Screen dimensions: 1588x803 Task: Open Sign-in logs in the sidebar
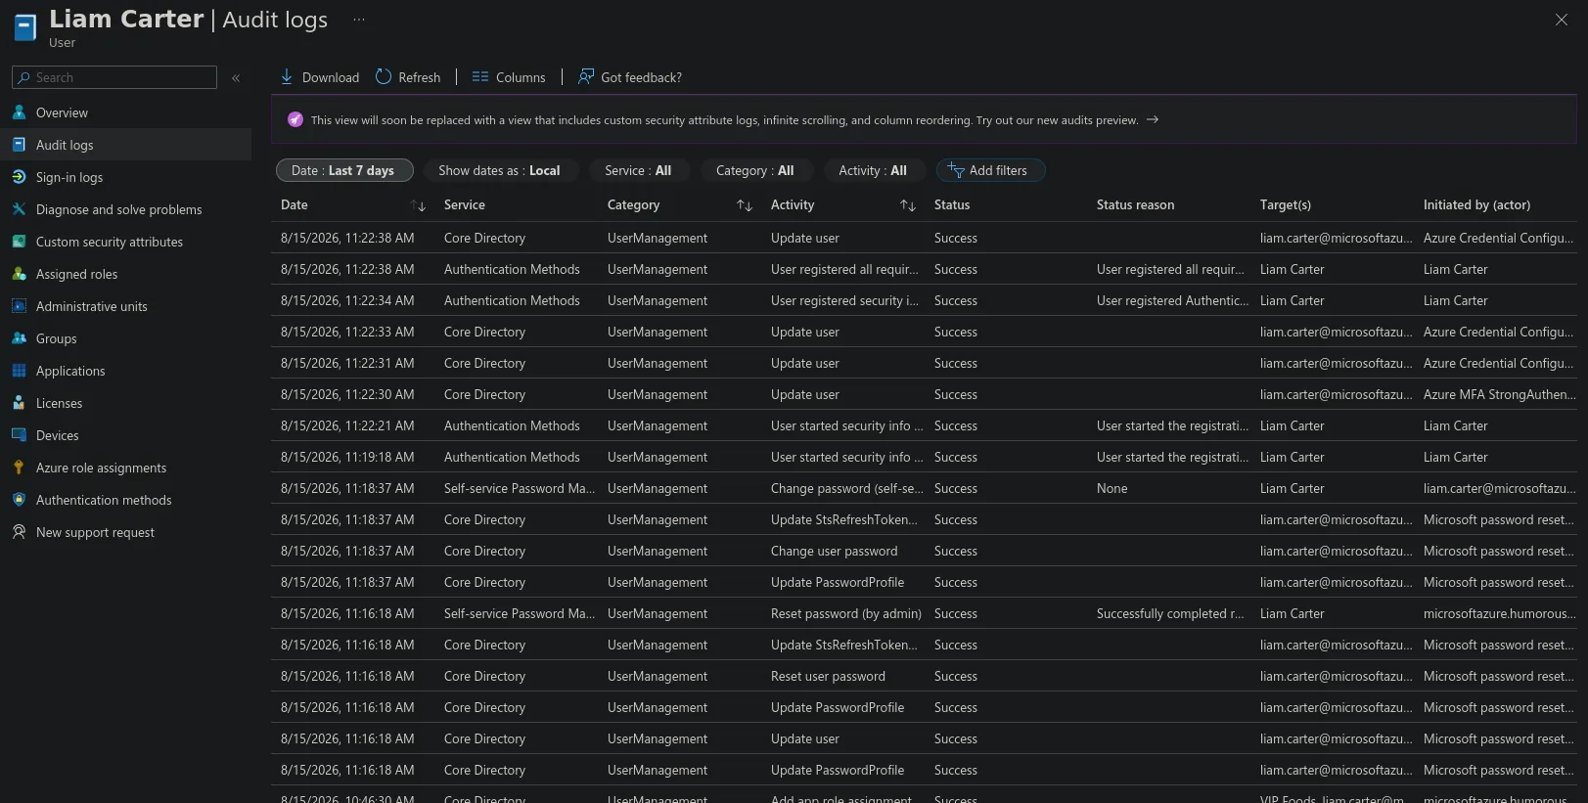125,177
